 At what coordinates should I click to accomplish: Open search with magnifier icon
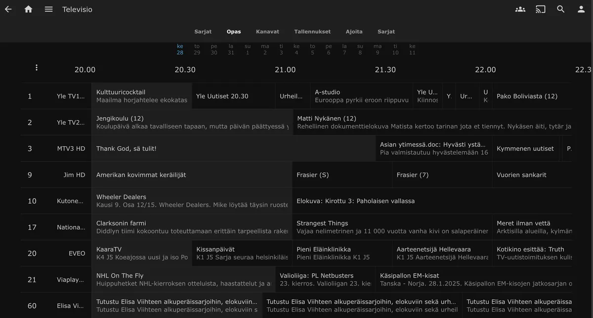pos(561,9)
